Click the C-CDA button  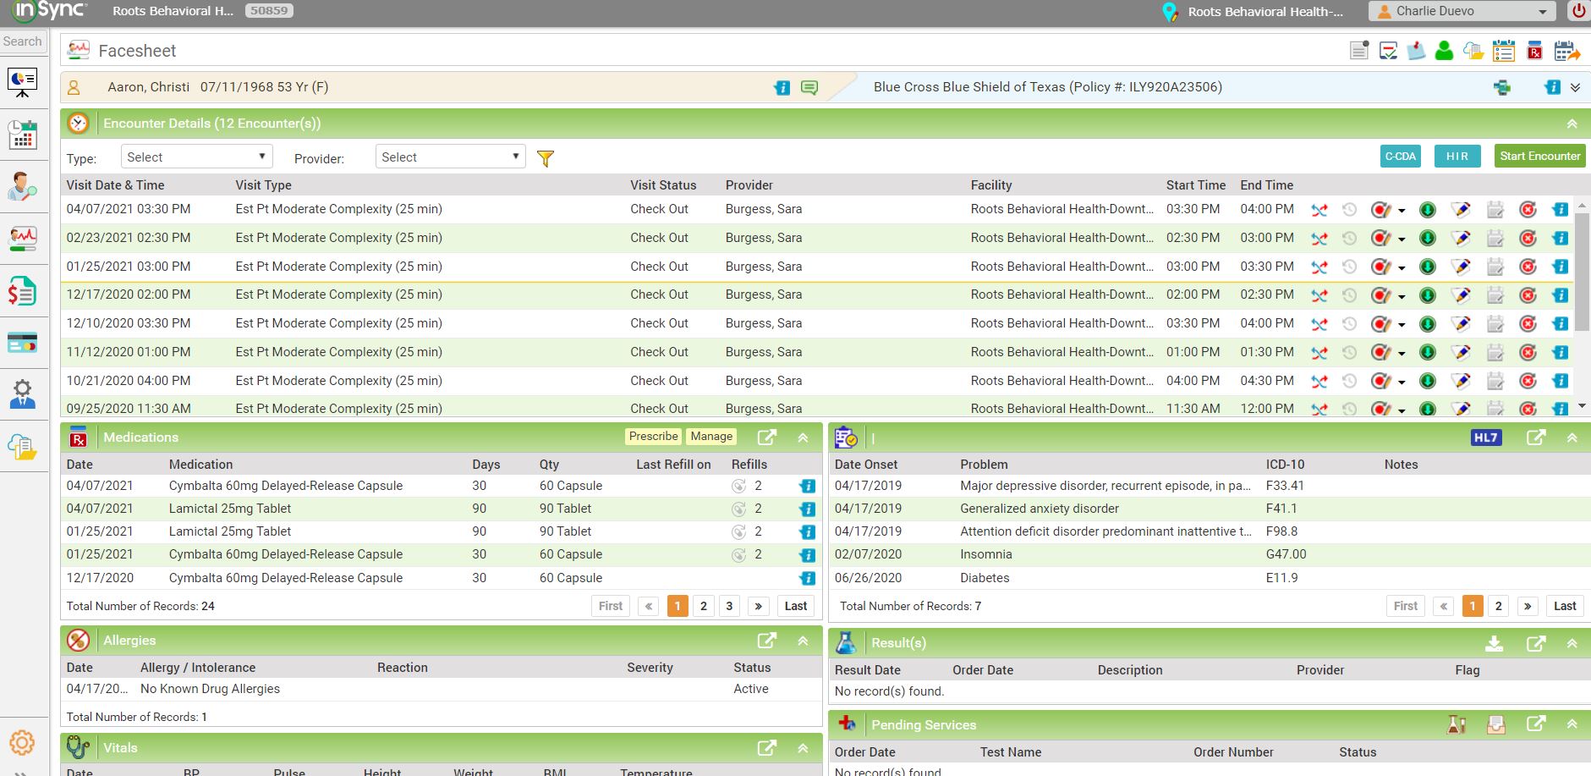click(x=1401, y=157)
